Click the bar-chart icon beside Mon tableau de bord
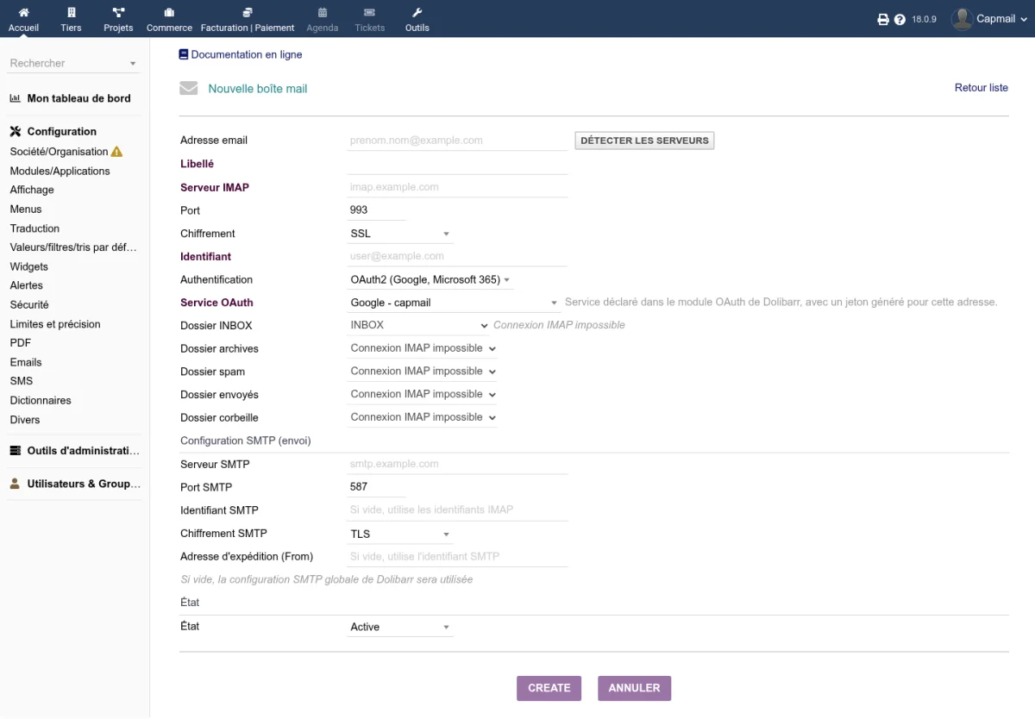Viewport: 1035px width, 719px height. [x=16, y=98]
